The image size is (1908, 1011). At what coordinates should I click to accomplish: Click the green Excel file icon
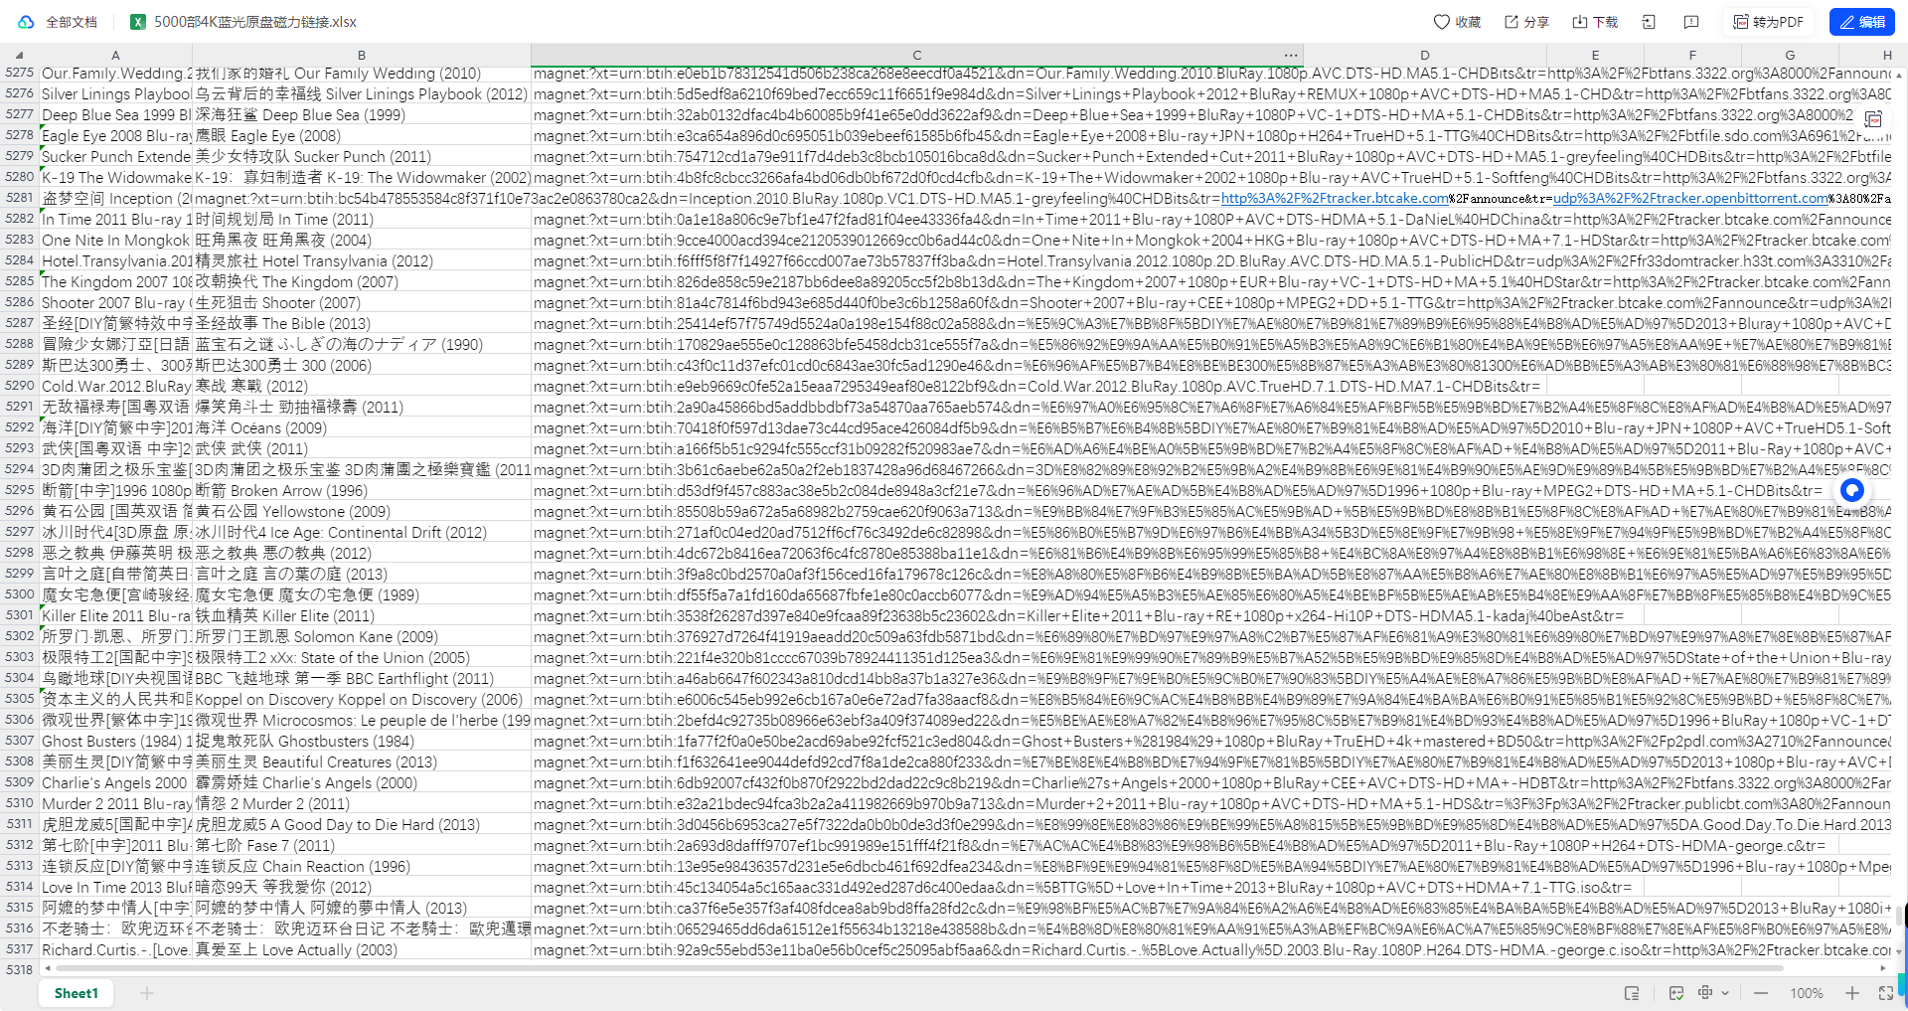pyautogui.click(x=138, y=22)
